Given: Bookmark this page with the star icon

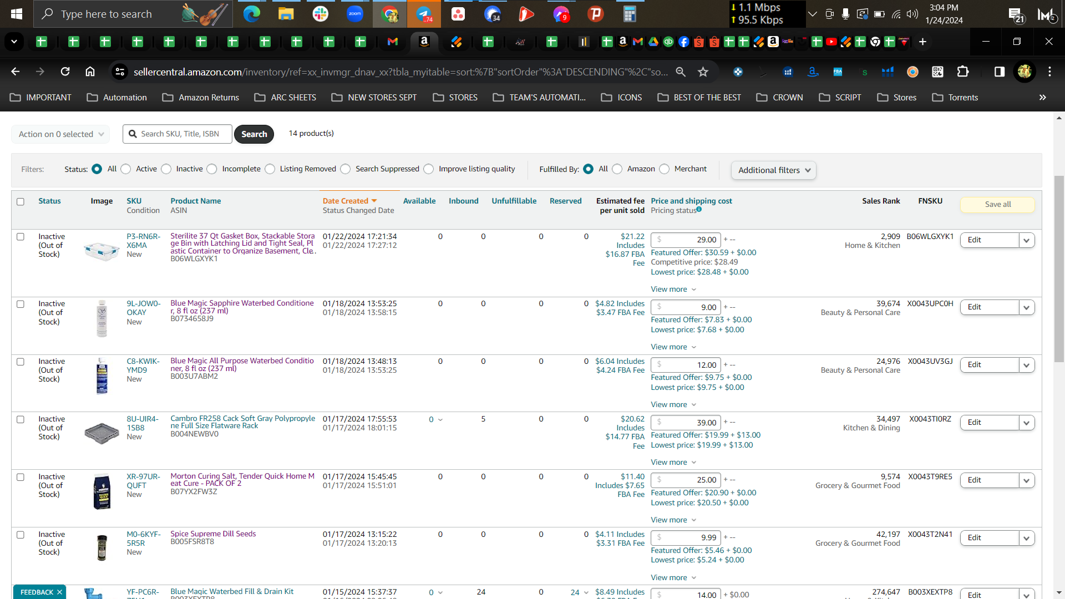Looking at the screenshot, I should (703, 72).
